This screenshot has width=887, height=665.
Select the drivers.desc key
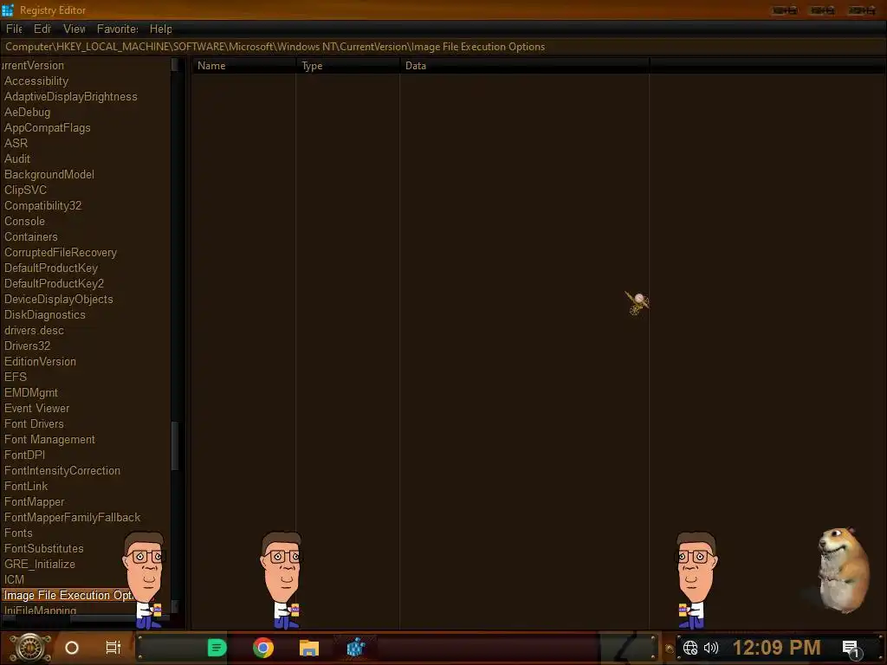coord(34,330)
